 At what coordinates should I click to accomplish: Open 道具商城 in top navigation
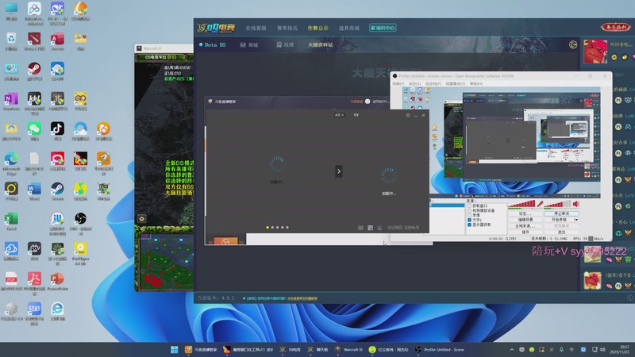tap(348, 29)
